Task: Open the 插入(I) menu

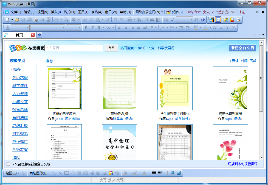Action: pos(56,12)
